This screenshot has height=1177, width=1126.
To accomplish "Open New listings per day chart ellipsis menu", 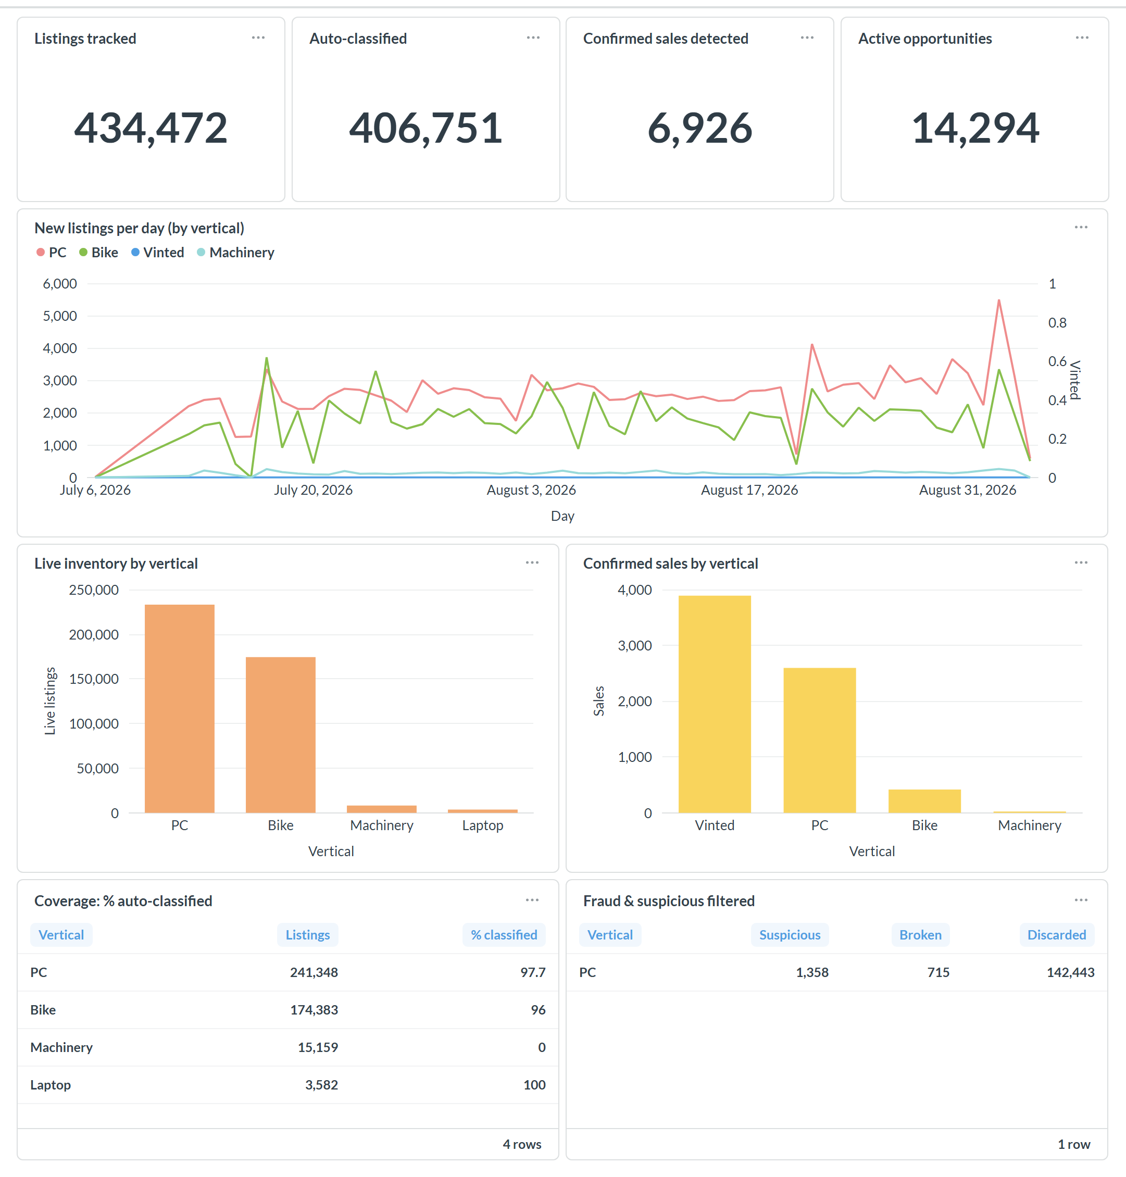I will [x=1081, y=228].
